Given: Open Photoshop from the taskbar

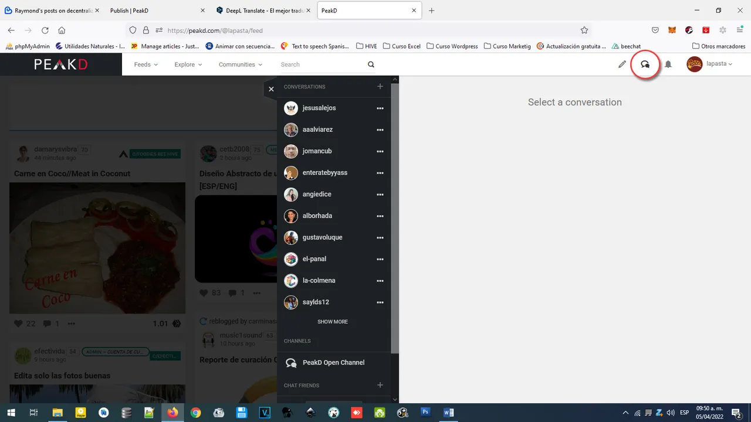Looking at the screenshot, I should tap(425, 413).
